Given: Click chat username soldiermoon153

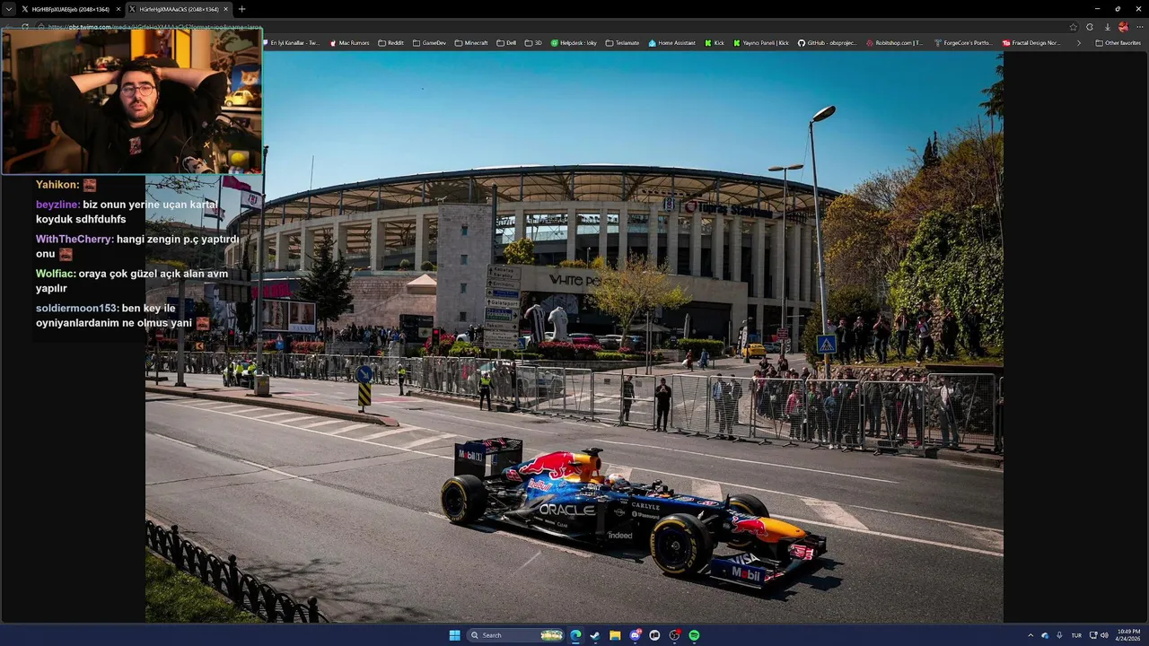Looking at the screenshot, I should point(77,309).
